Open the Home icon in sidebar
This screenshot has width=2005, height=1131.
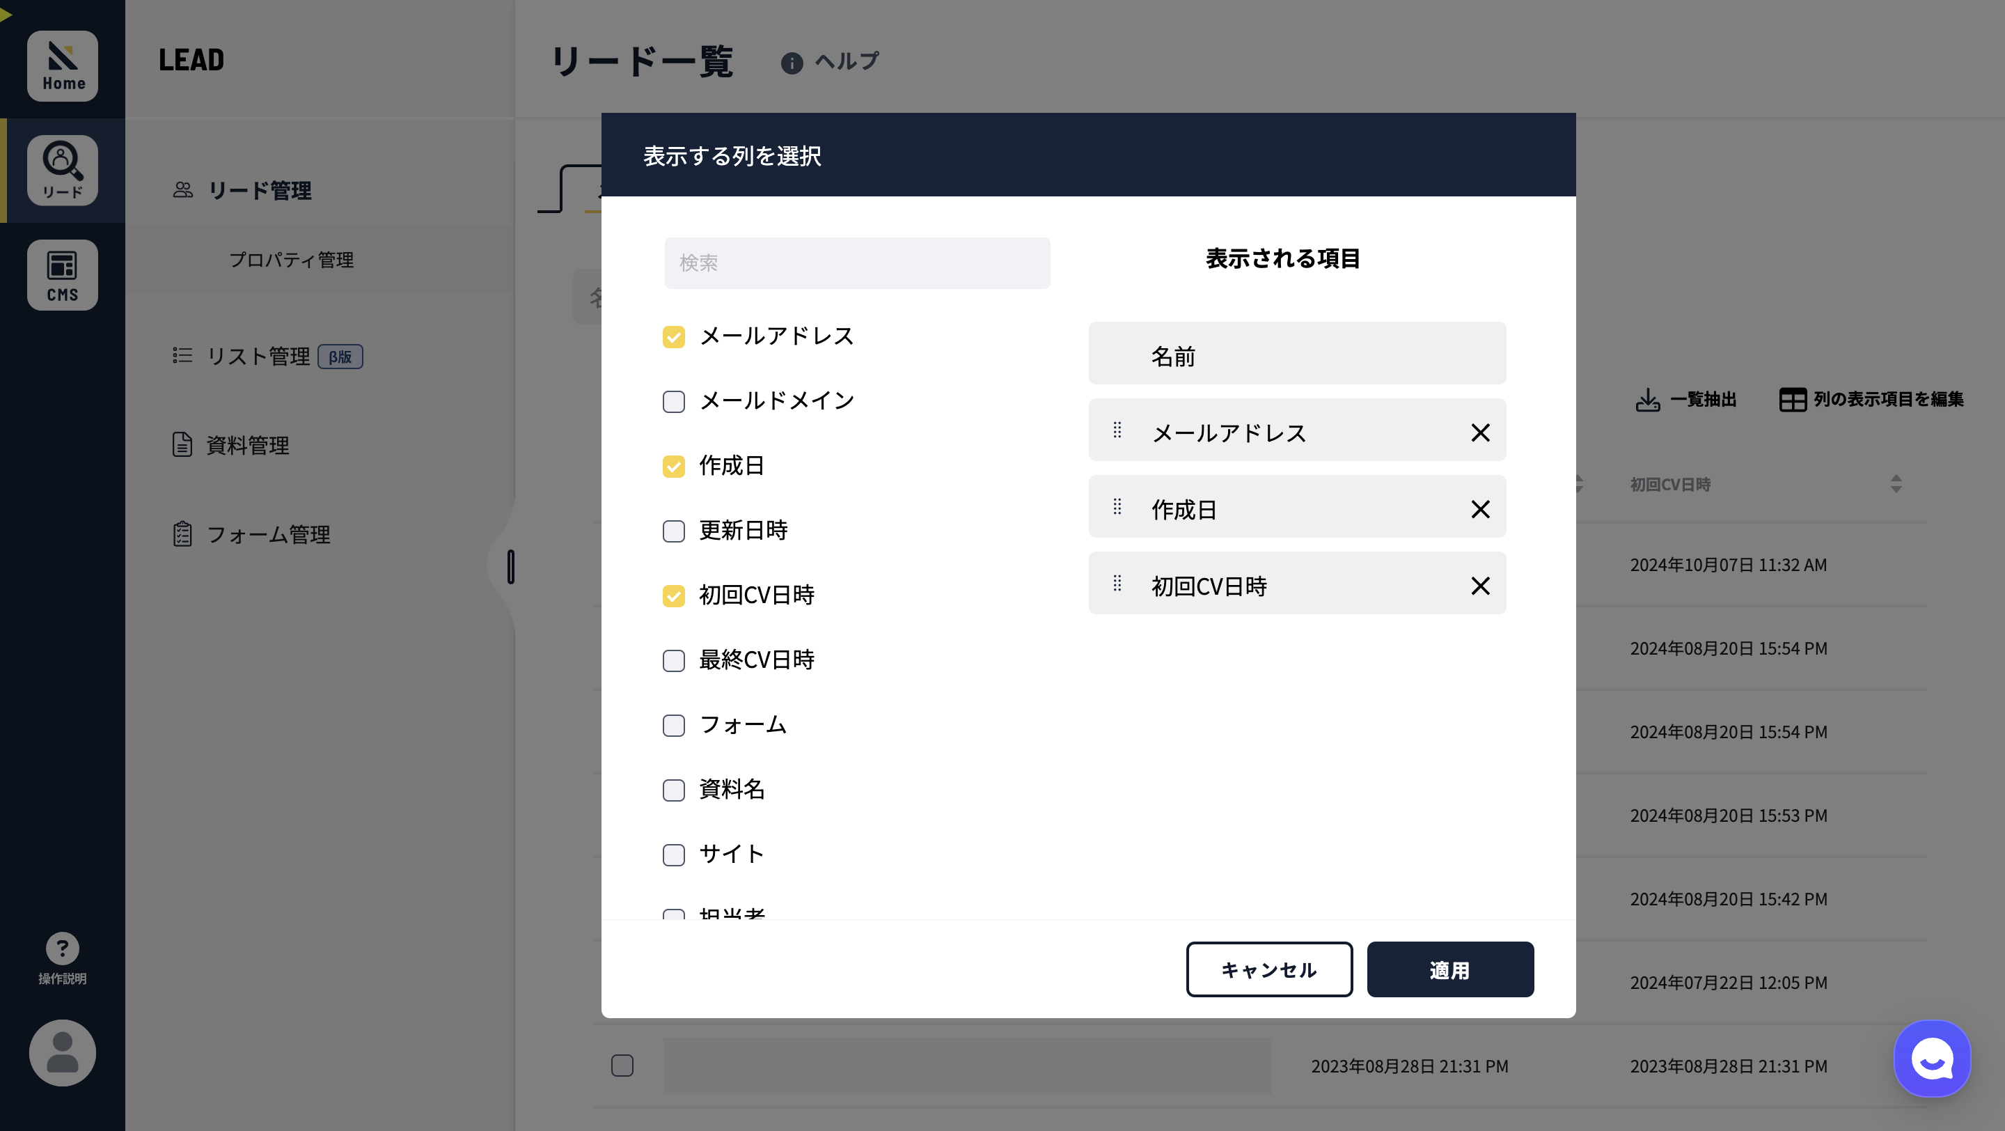point(62,66)
